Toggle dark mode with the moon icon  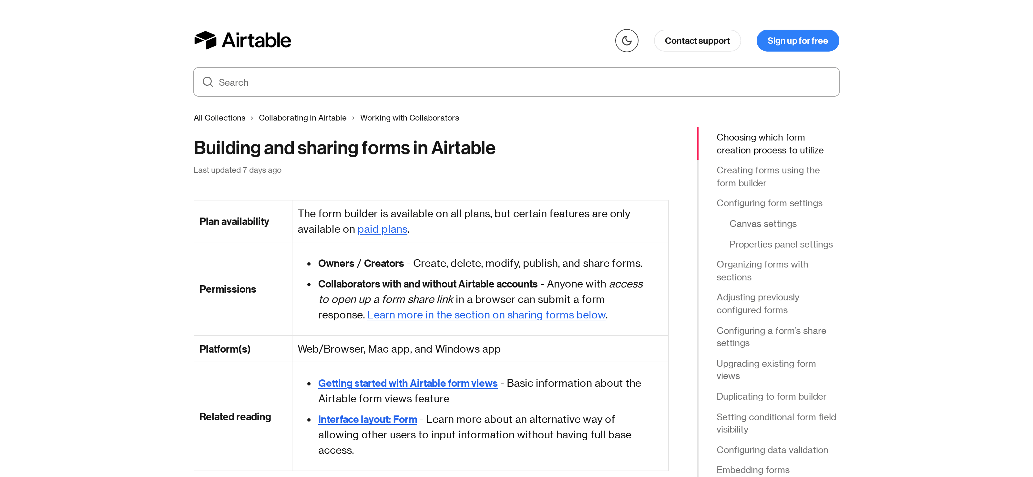tap(626, 41)
